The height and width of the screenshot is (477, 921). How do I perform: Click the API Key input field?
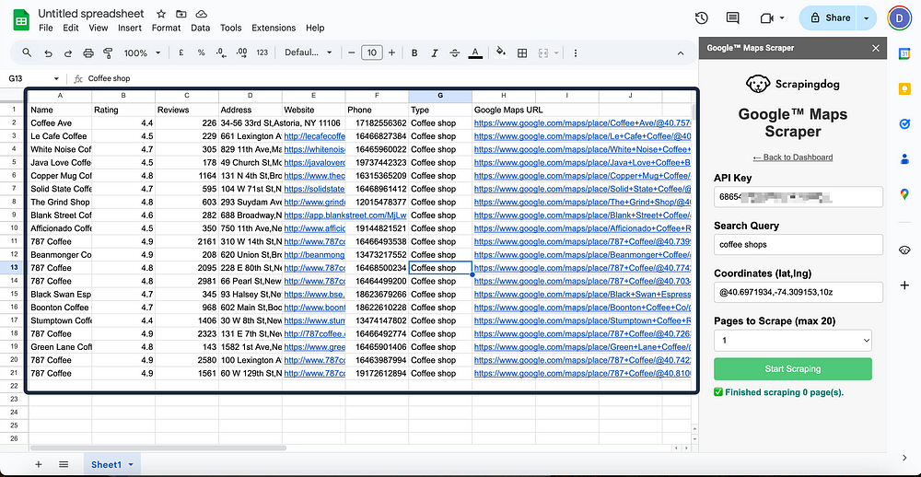799,197
